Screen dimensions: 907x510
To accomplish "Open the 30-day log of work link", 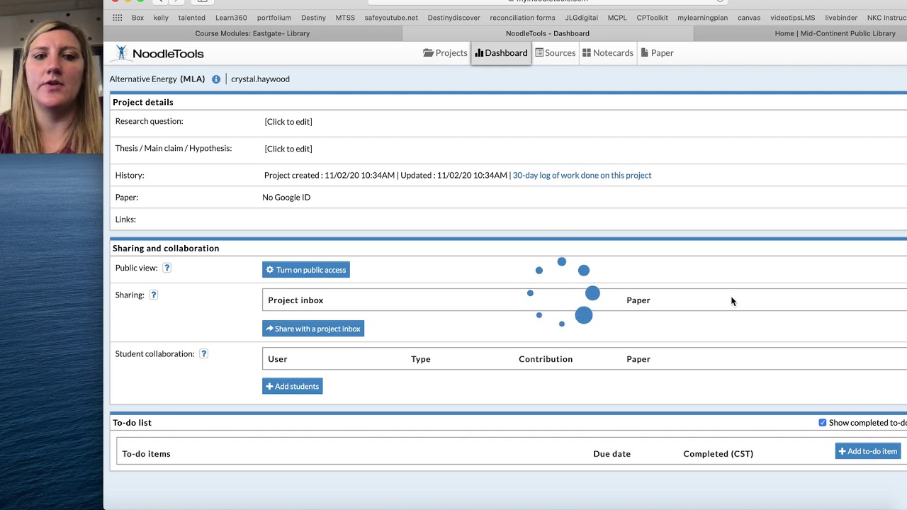I will (x=582, y=176).
